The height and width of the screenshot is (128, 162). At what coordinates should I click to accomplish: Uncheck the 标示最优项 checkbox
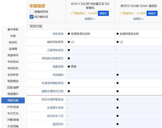pyautogui.click(x=31, y=17)
